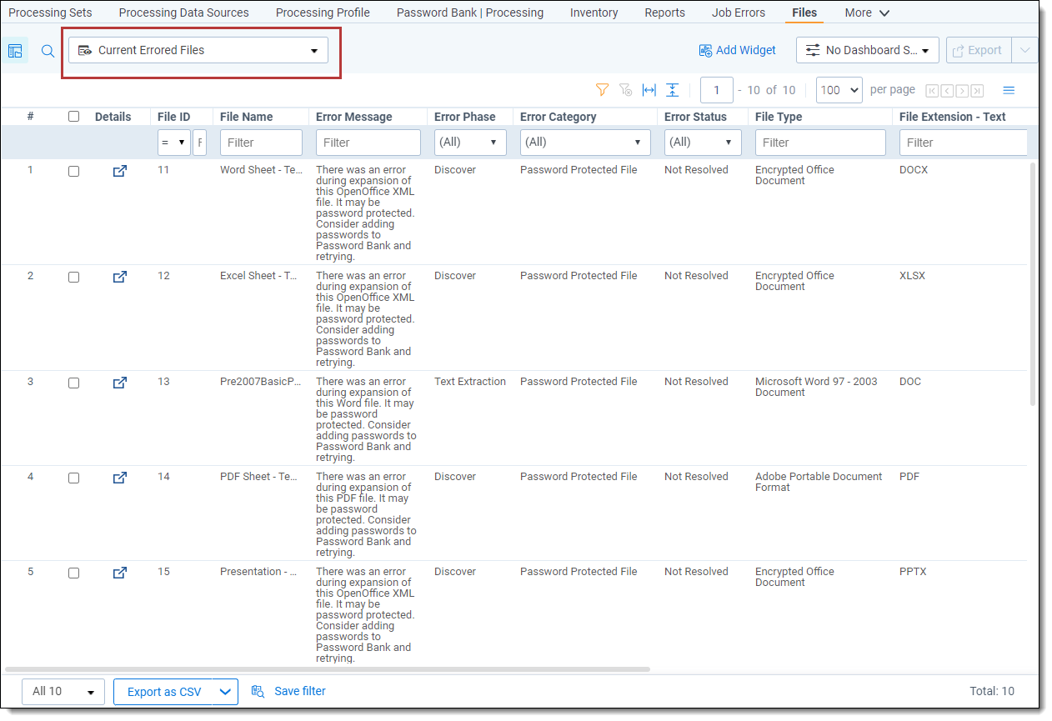1052x721 pixels.
Task: Select checkbox for row 5
Action: (73, 573)
